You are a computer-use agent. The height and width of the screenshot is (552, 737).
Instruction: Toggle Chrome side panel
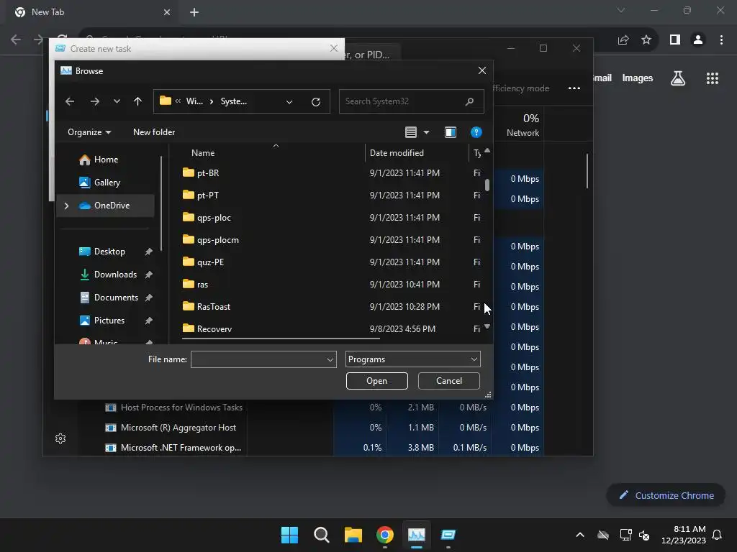coord(675,40)
